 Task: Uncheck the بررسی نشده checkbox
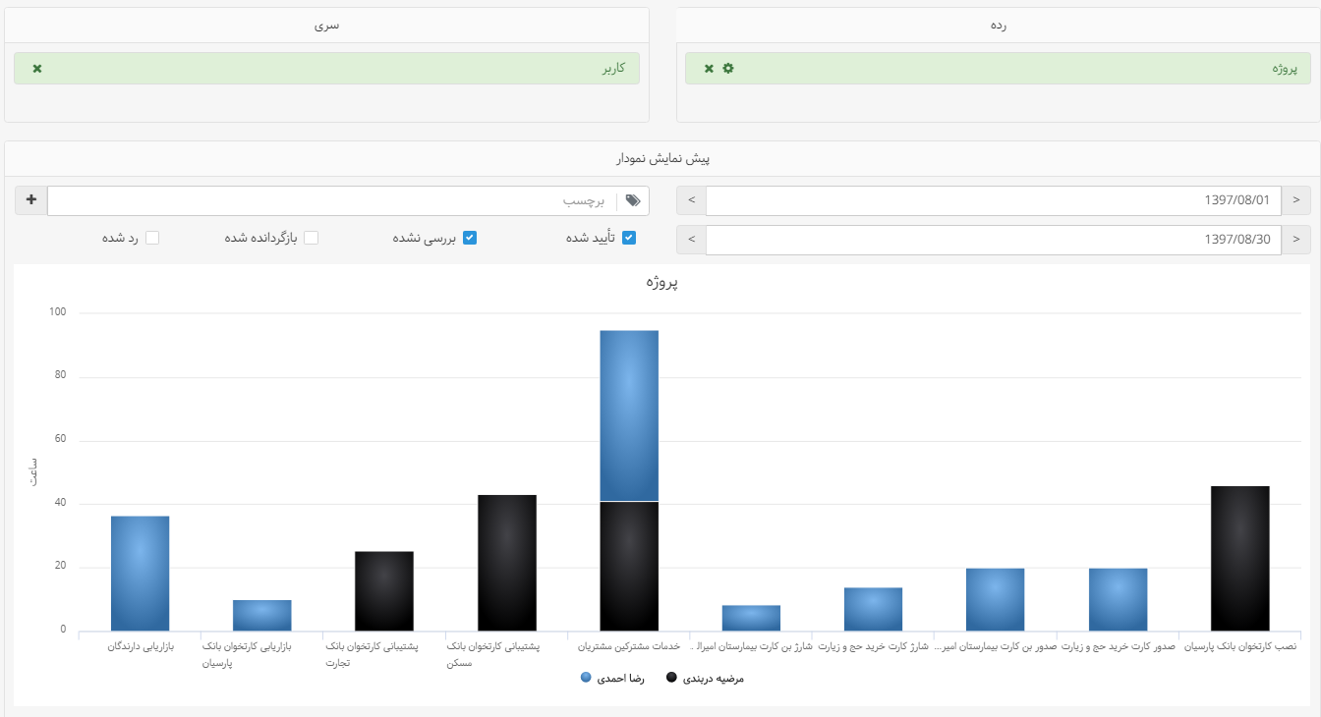pos(470,238)
